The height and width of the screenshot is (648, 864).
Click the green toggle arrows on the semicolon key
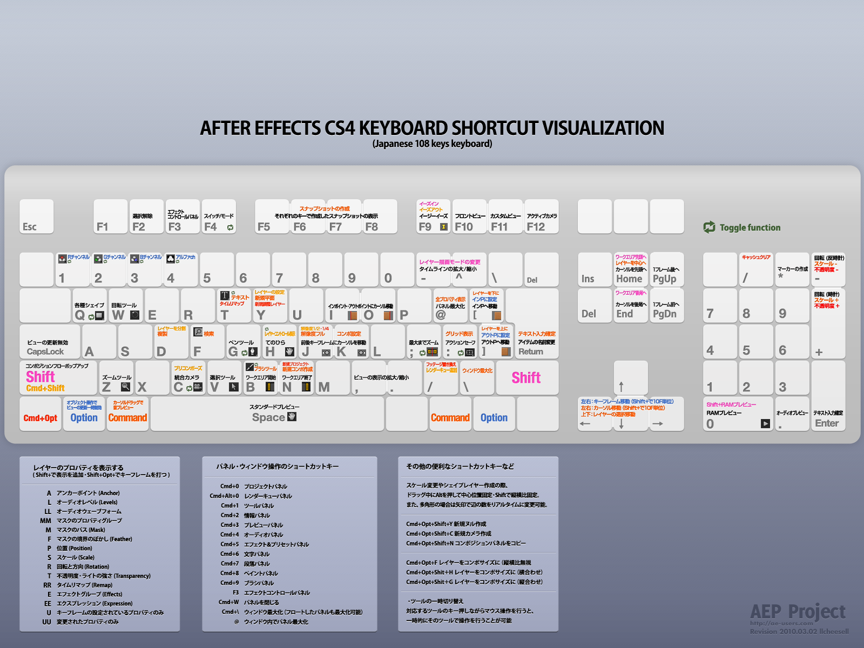(422, 353)
